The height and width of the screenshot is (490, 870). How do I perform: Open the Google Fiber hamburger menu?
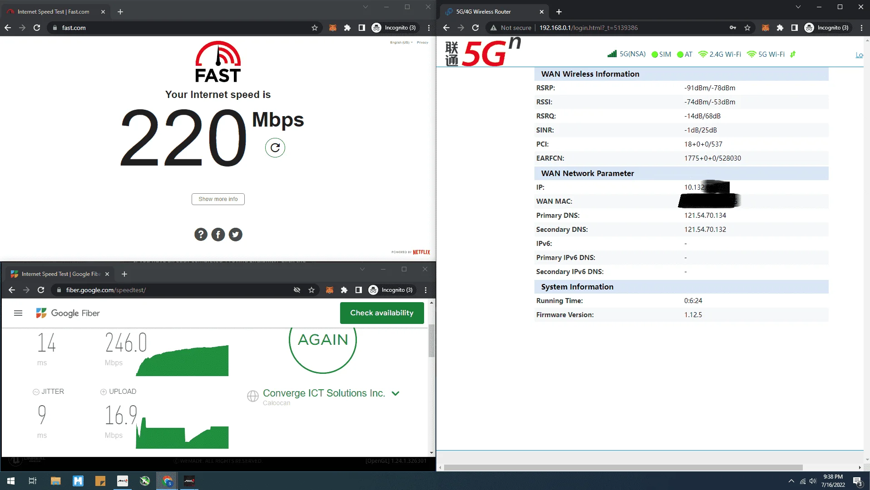click(x=18, y=313)
